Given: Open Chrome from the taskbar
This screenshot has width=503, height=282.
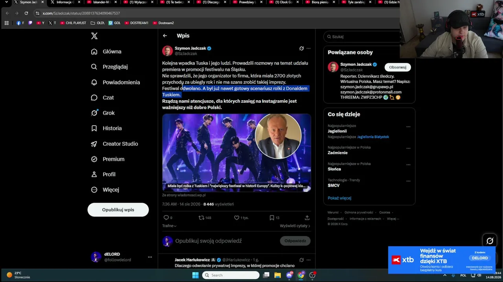Looking at the screenshot, I should [x=301, y=275].
